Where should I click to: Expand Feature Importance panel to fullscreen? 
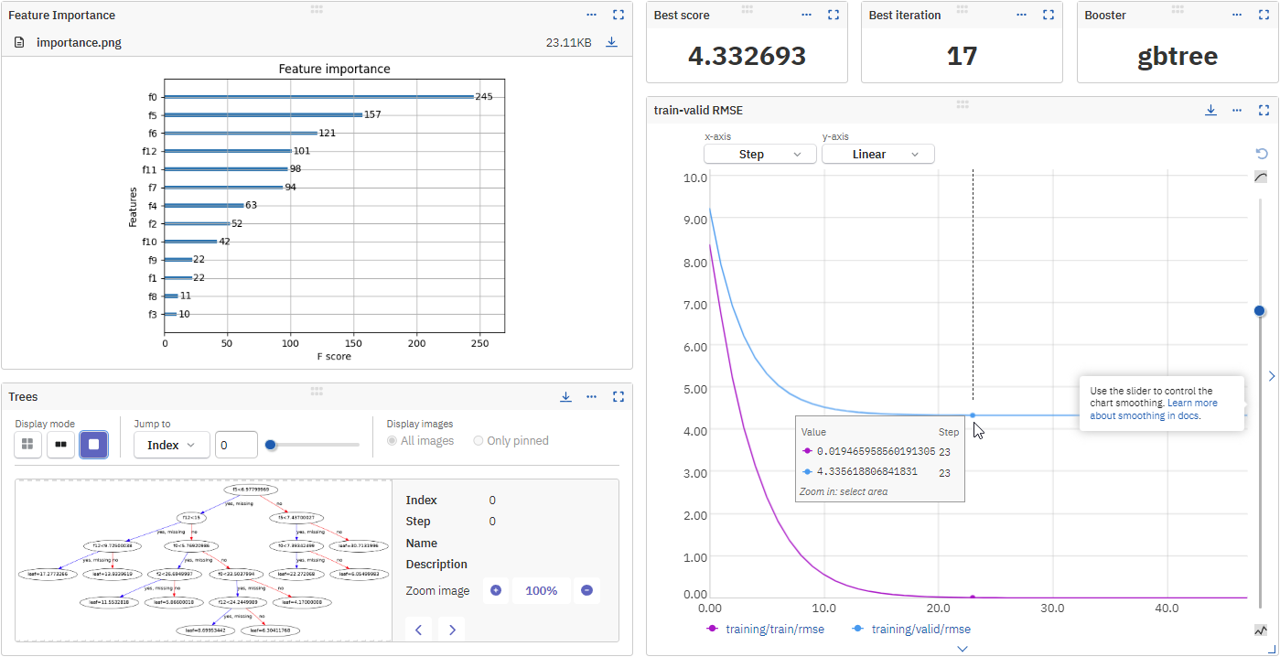click(x=618, y=14)
